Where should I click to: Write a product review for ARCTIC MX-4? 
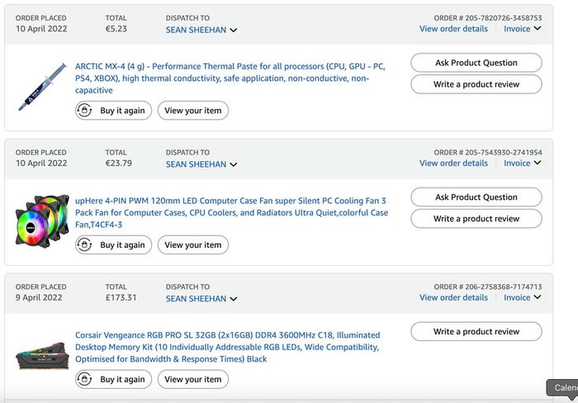(476, 84)
